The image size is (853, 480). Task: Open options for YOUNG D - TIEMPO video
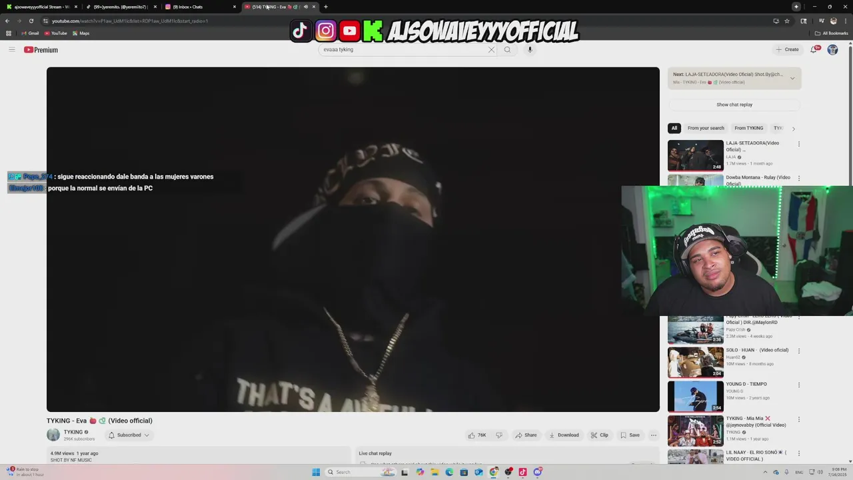798,385
